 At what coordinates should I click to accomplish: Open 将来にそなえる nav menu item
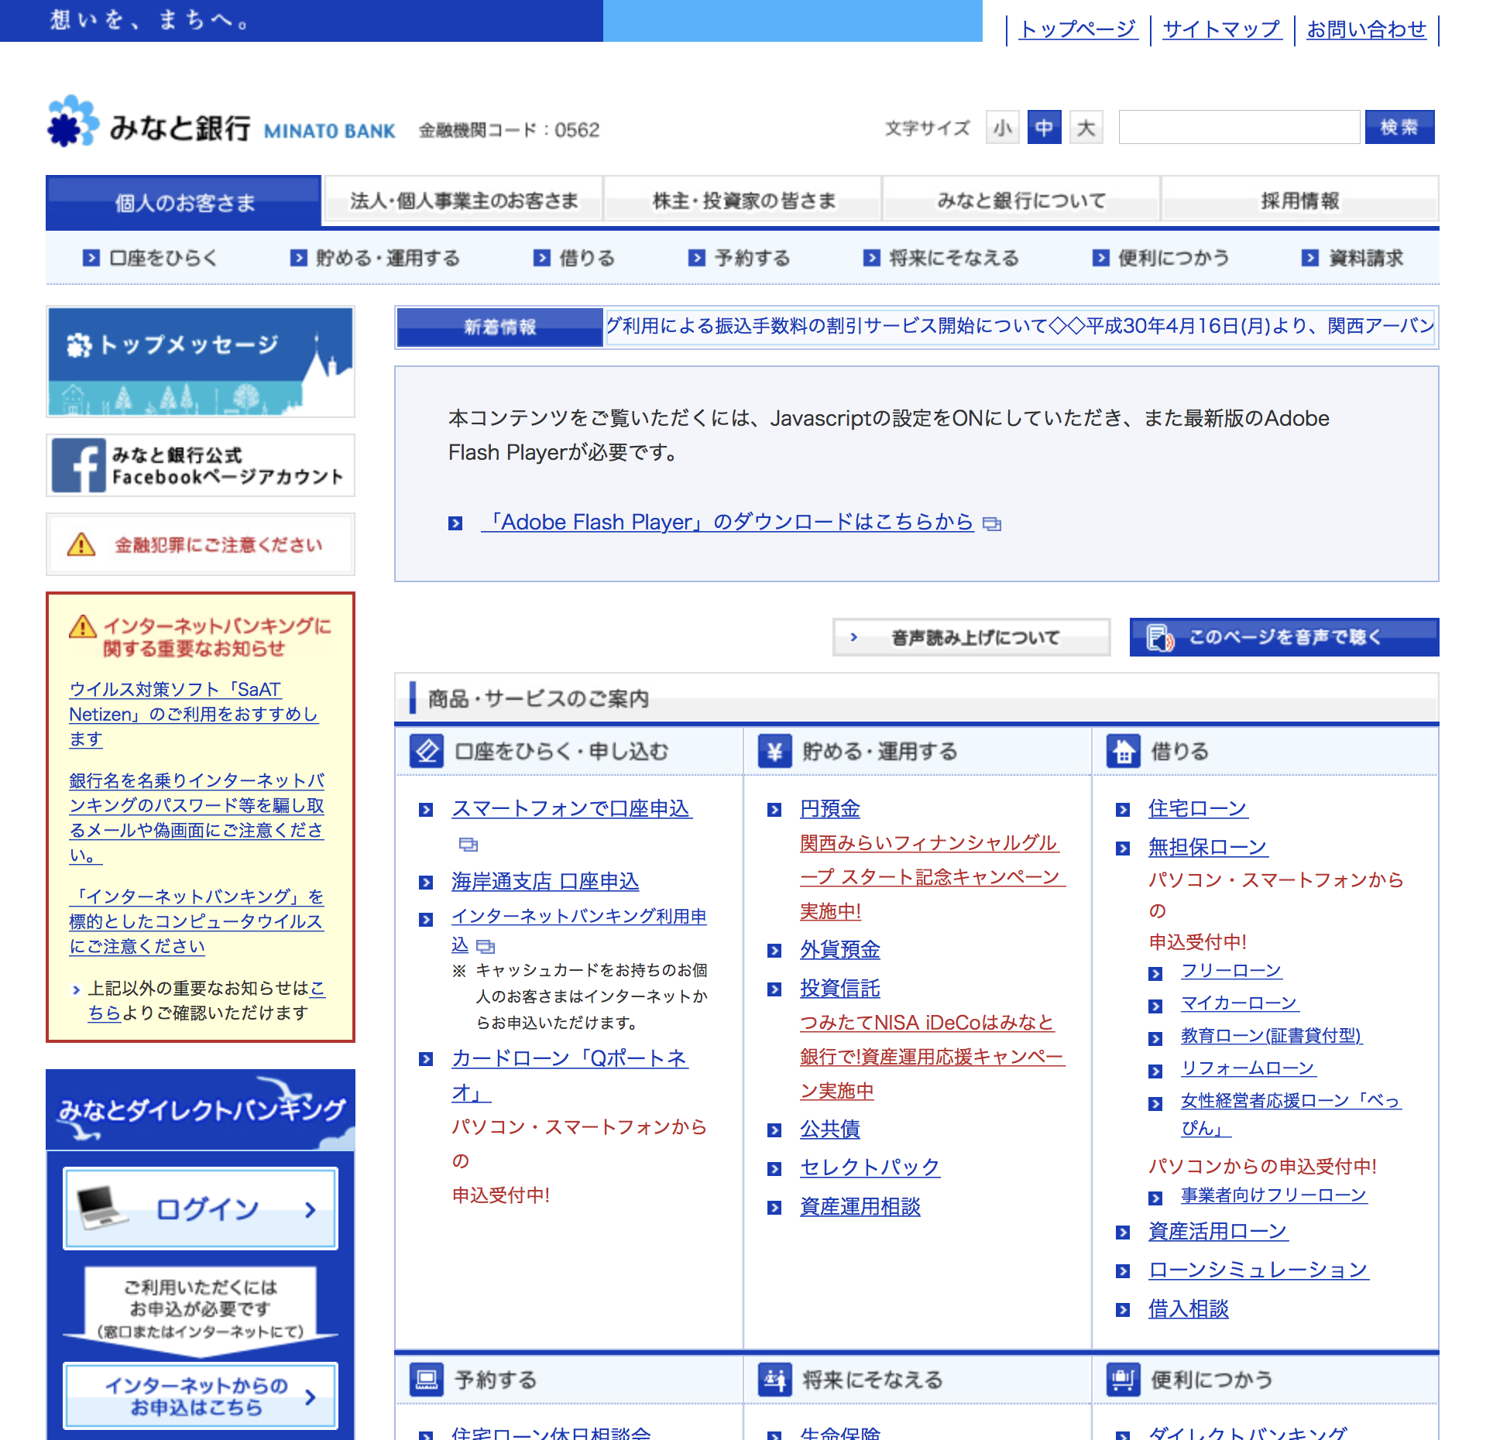click(x=942, y=258)
